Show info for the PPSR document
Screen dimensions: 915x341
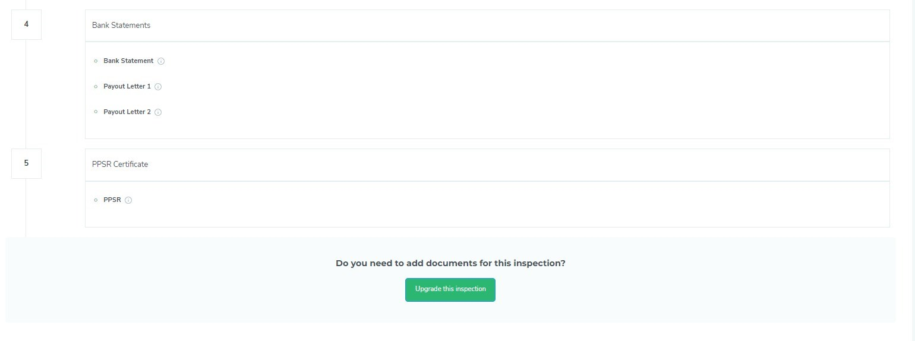click(x=128, y=200)
